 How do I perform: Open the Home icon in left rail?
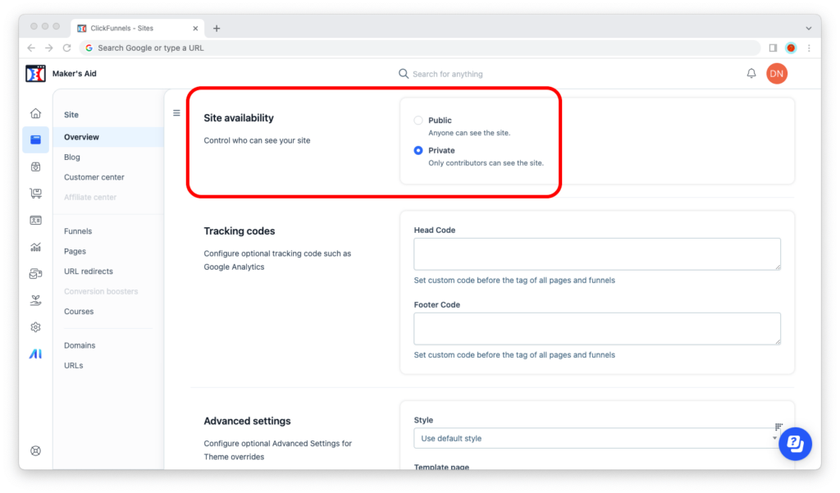click(x=35, y=113)
